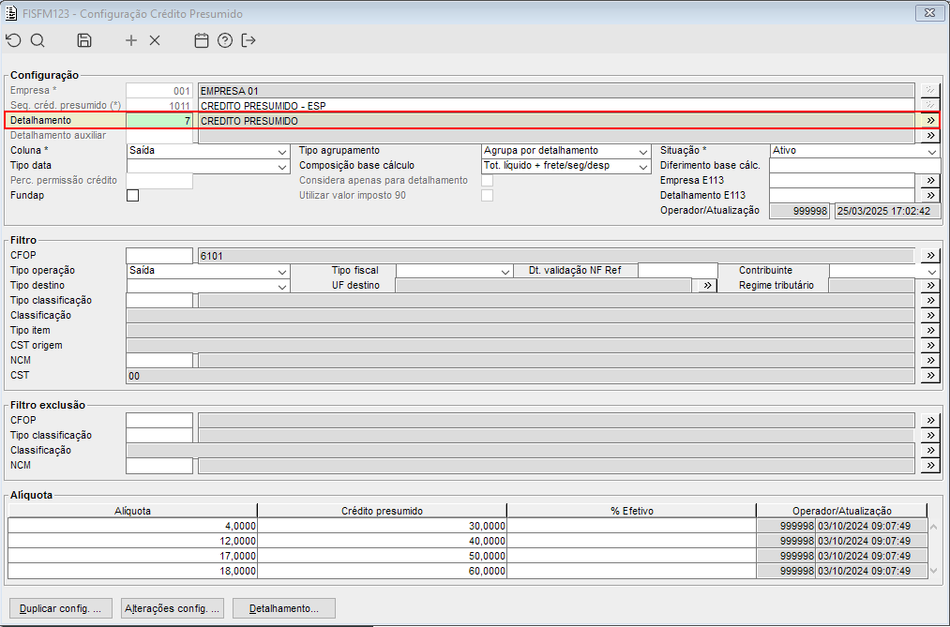
Task: Open lookup arrow for Filtro exclusão CFOP
Action: click(930, 420)
